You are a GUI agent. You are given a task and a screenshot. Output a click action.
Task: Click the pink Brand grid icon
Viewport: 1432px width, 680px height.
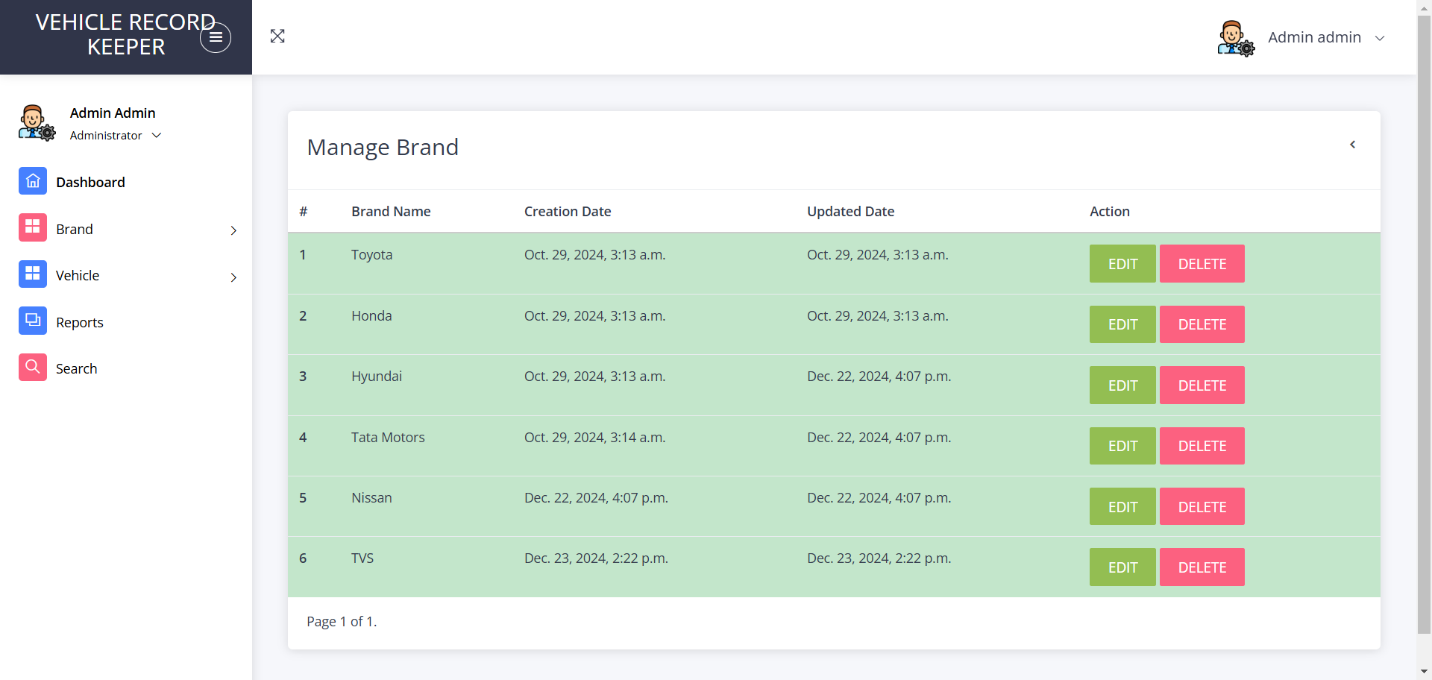coord(33,227)
